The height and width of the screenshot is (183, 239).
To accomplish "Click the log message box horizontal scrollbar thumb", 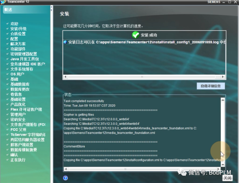I will point(142,77).
